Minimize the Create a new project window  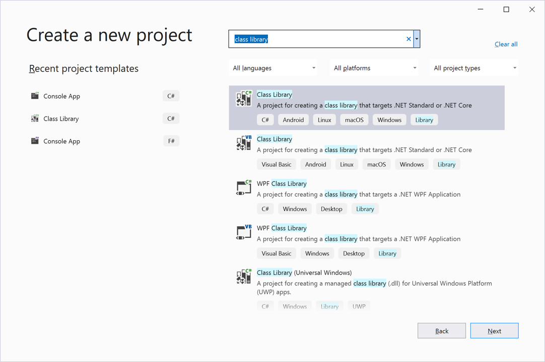click(481, 10)
